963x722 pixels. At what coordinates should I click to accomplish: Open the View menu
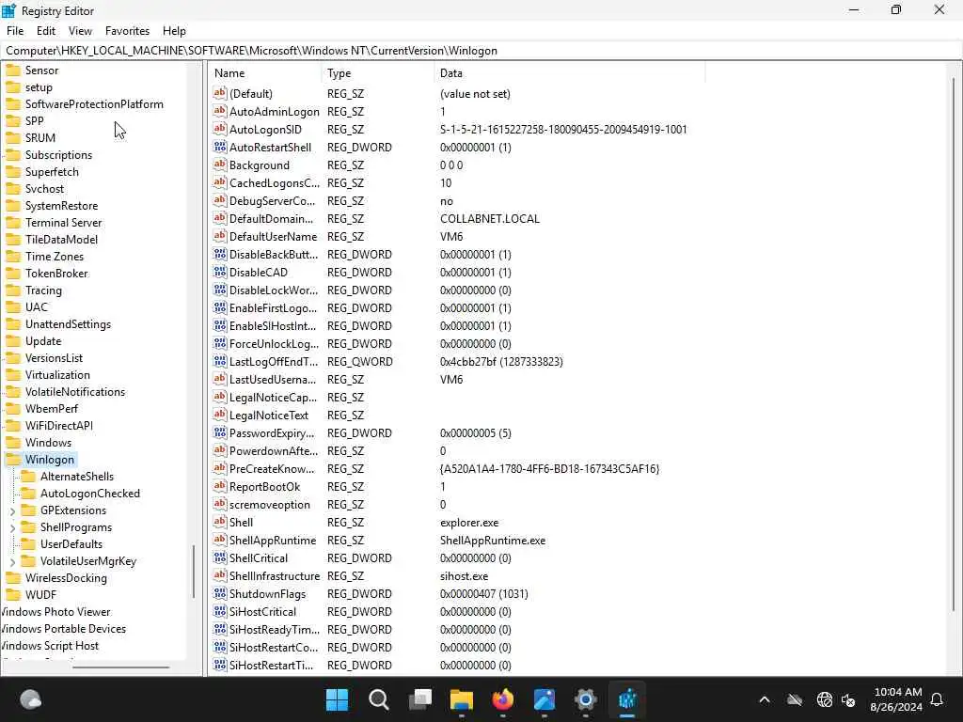[x=80, y=31]
